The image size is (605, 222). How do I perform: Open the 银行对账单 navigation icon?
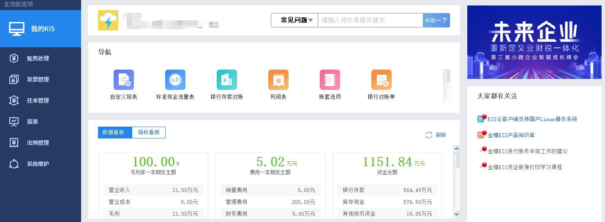click(x=382, y=80)
